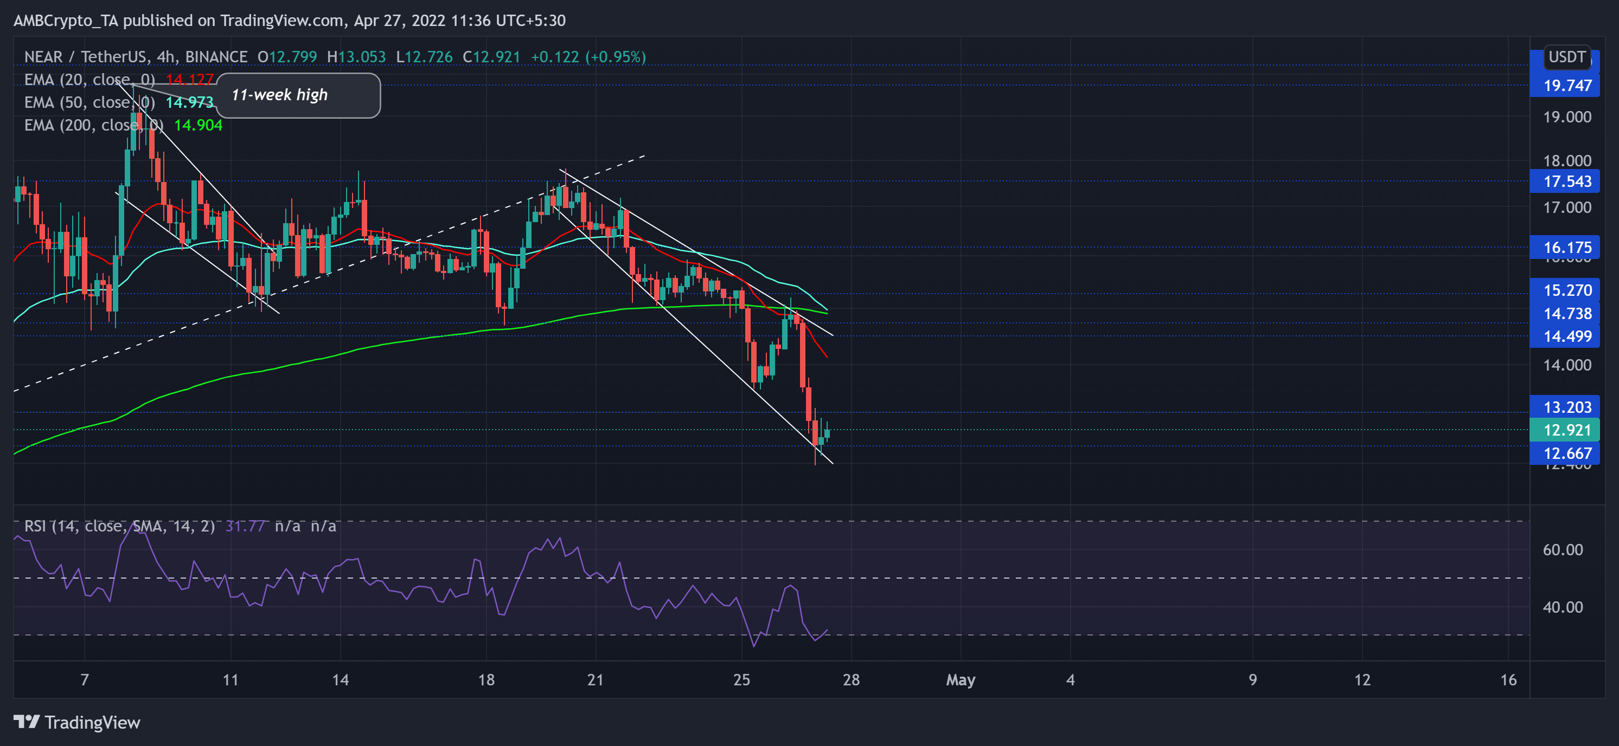Click the RSI value 31.77
Viewport: 1619px width, 746px height.
(245, 526)
